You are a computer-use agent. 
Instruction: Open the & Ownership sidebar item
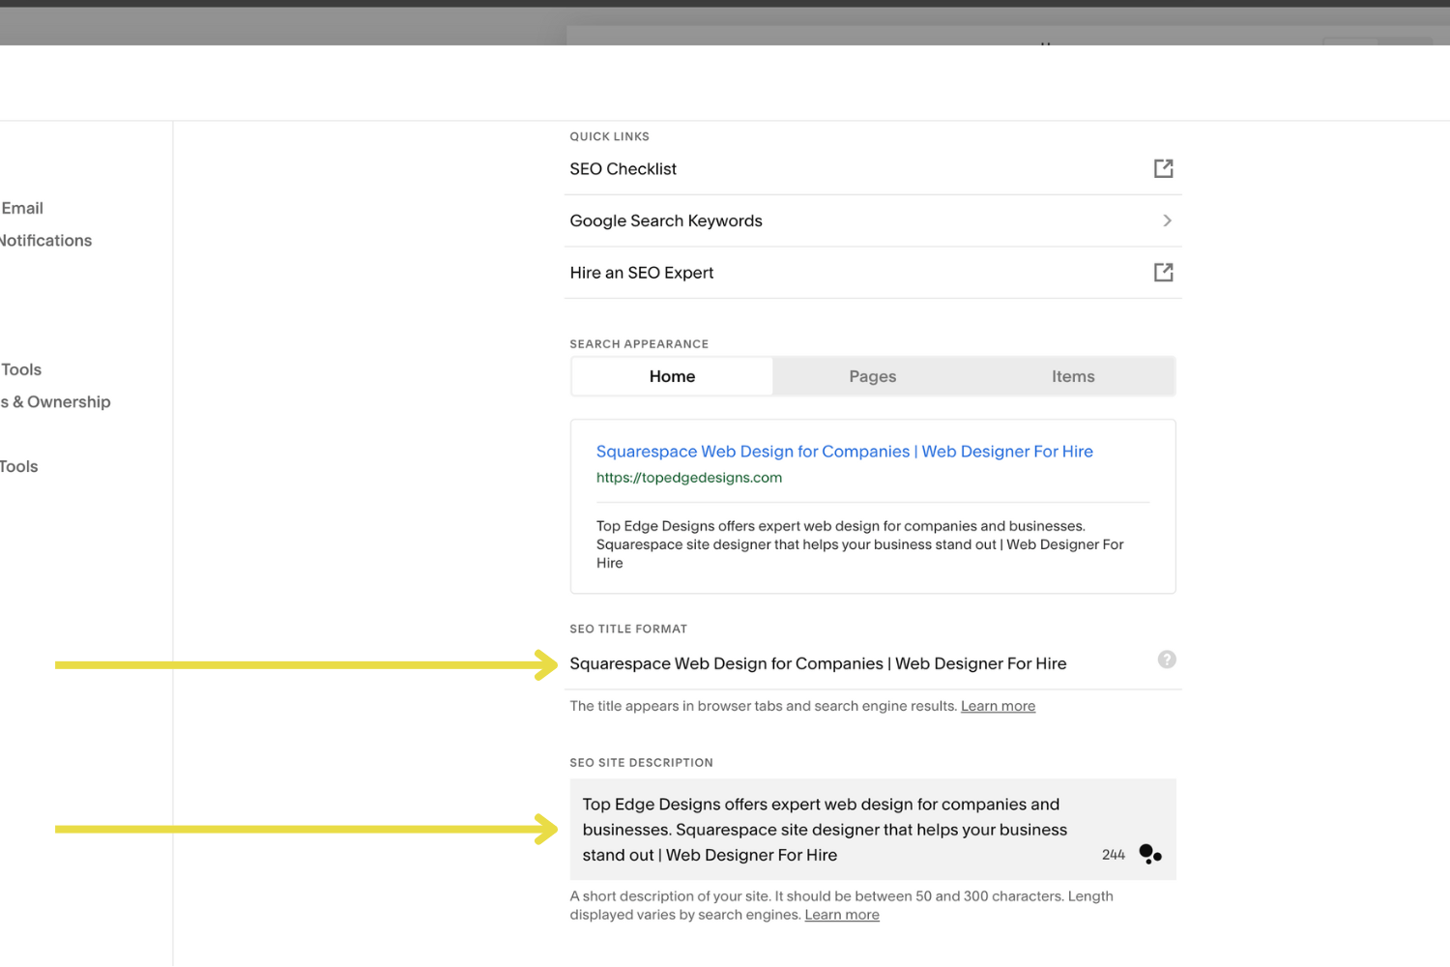[x=55, y=402]
